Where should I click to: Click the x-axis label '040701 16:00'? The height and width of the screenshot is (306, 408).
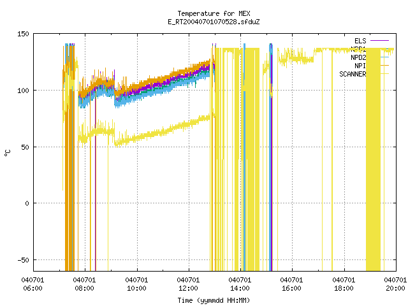click(291, 284)
